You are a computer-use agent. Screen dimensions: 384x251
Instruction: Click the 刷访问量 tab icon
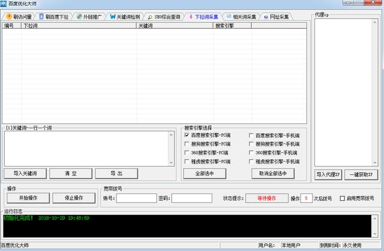tap(9, 16)
